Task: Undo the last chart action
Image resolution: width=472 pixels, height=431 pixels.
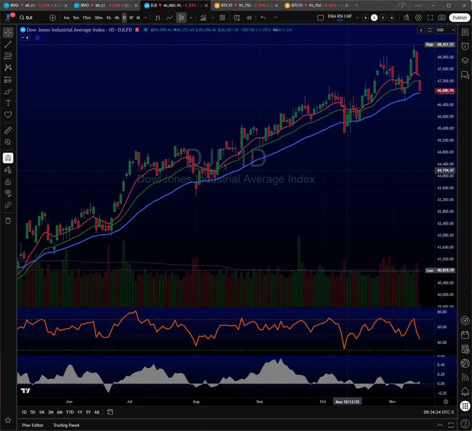Action: pyautogui.click(x=263, y=18)
